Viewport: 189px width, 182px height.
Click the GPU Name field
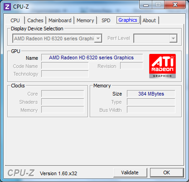click(92, 57)
